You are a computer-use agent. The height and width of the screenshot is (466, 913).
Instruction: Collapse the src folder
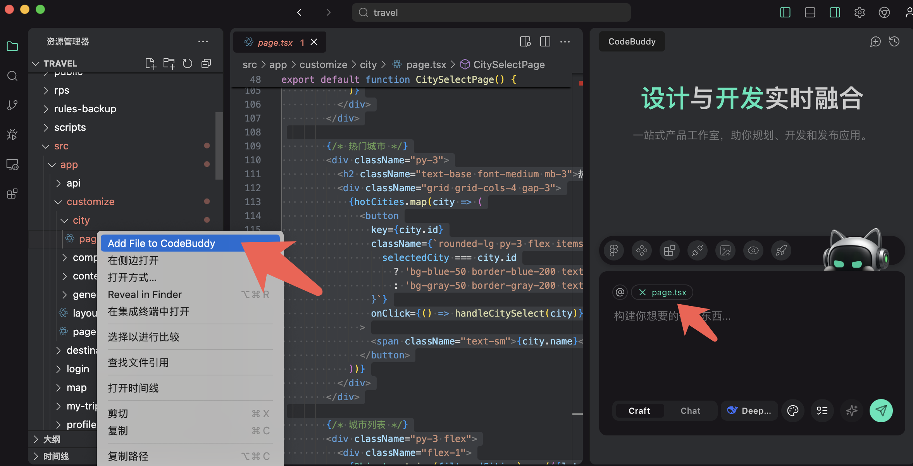pyautogui.click(x=61, y=146)
